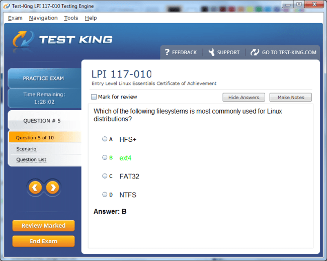Image resolution: width=327 pixels, height=261 pixels.
Task: Select radio option C FAT32
Action: click(105, 176)
